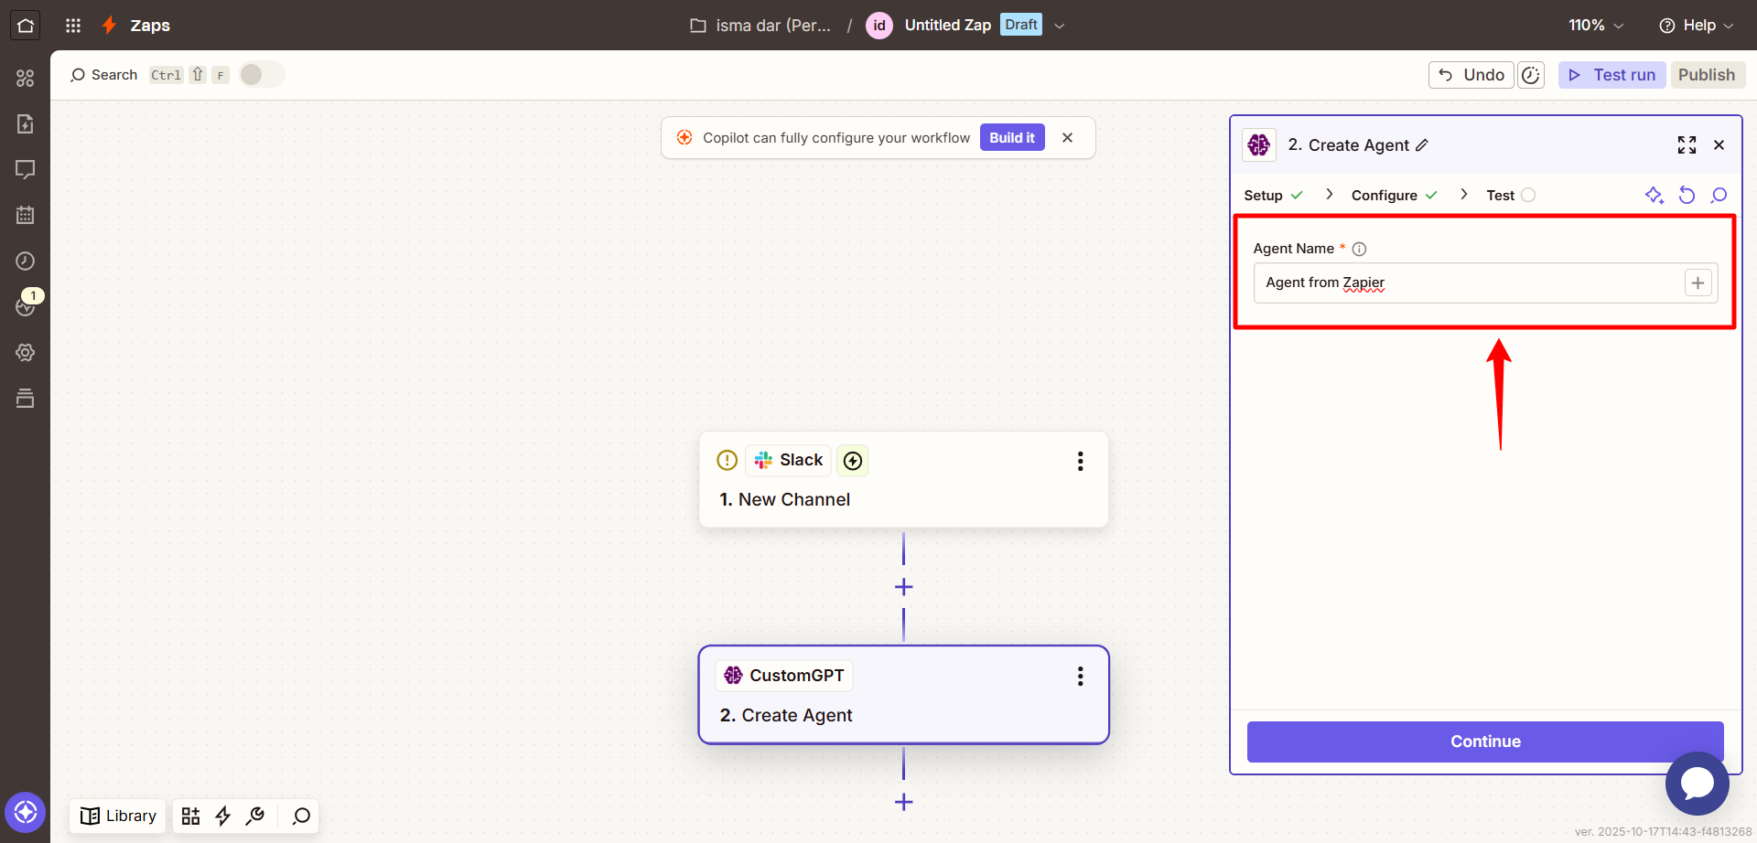This screenshot has height=843, width=1757.
Task: Toggle the switch next to Search
Action: point(262,74)
